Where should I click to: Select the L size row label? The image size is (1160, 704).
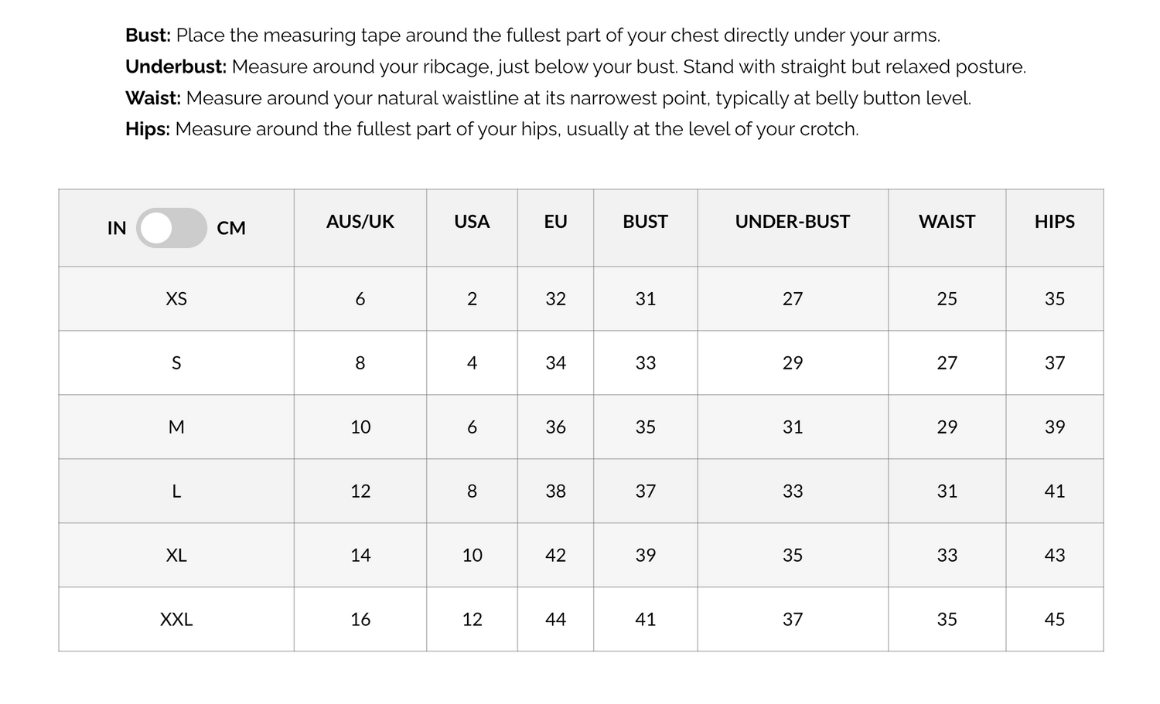tap(176, 491)
